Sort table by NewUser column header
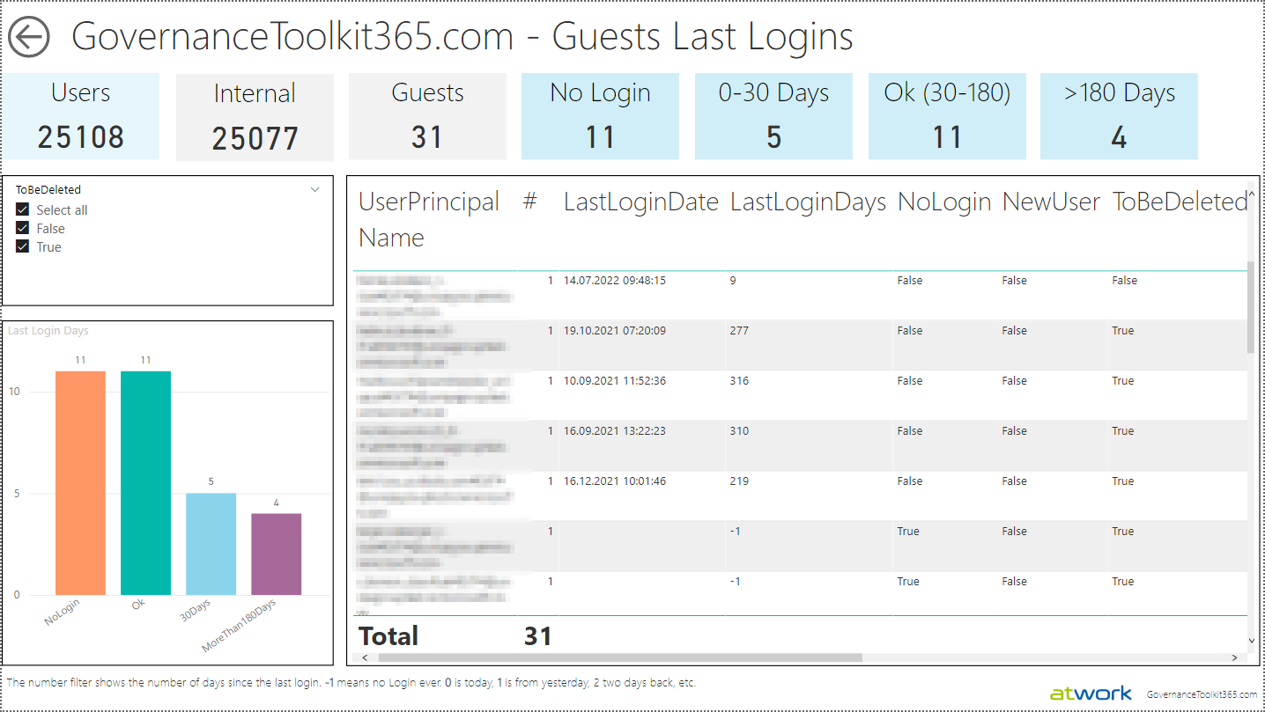 pos(1051,202)
